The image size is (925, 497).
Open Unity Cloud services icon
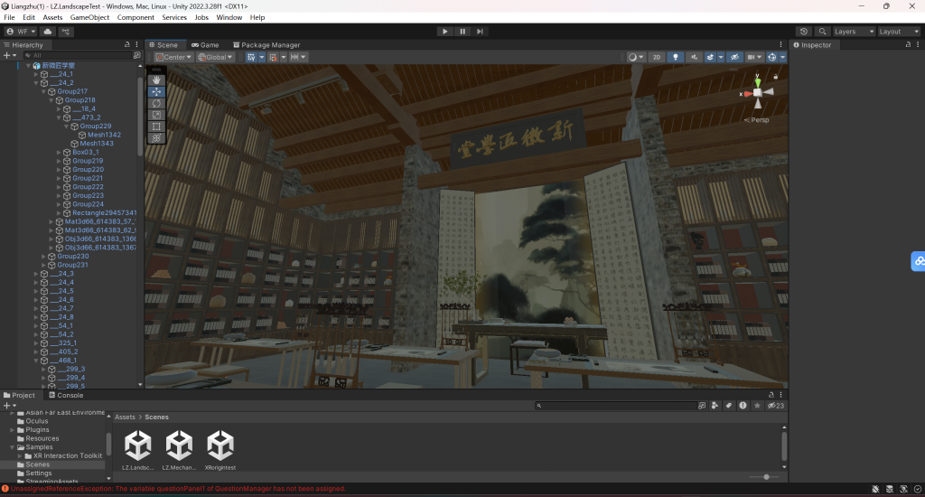pos(48,32)
